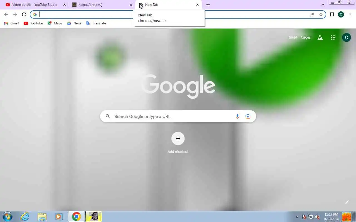This screenshot has height=222, width=356.
Task: Search by image with the camera icon
Action: click(248, 117)
